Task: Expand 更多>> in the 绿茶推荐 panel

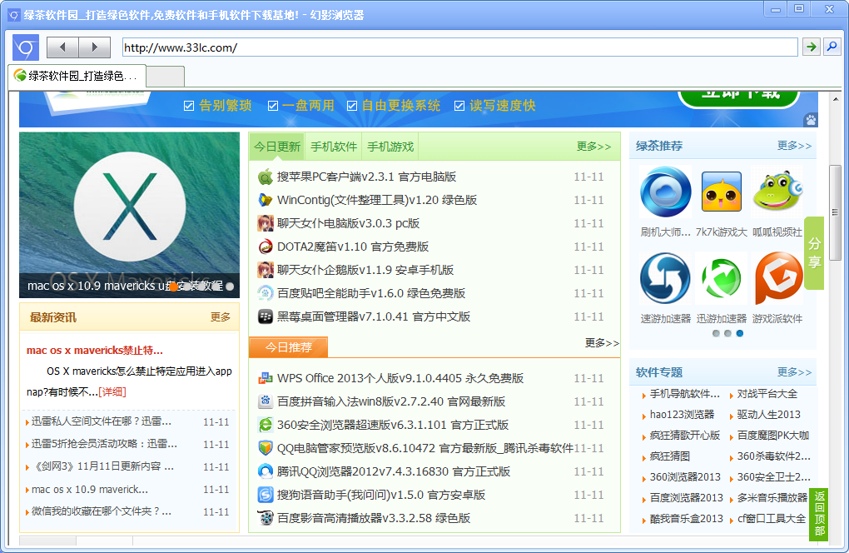Action: tap(794, 146)
